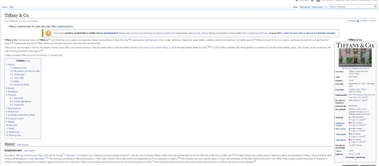Go to Corporate sustainability efforts
The height and width of the screenshot is (166, 379).
click(21, 115)
